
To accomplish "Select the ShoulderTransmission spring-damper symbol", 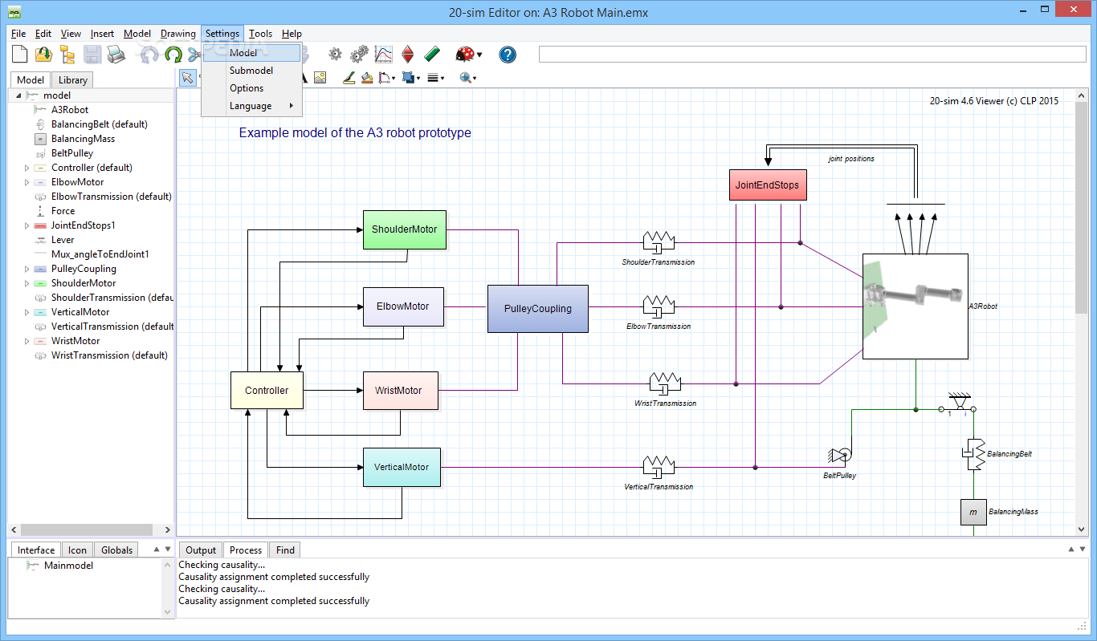I will [659, 241].
